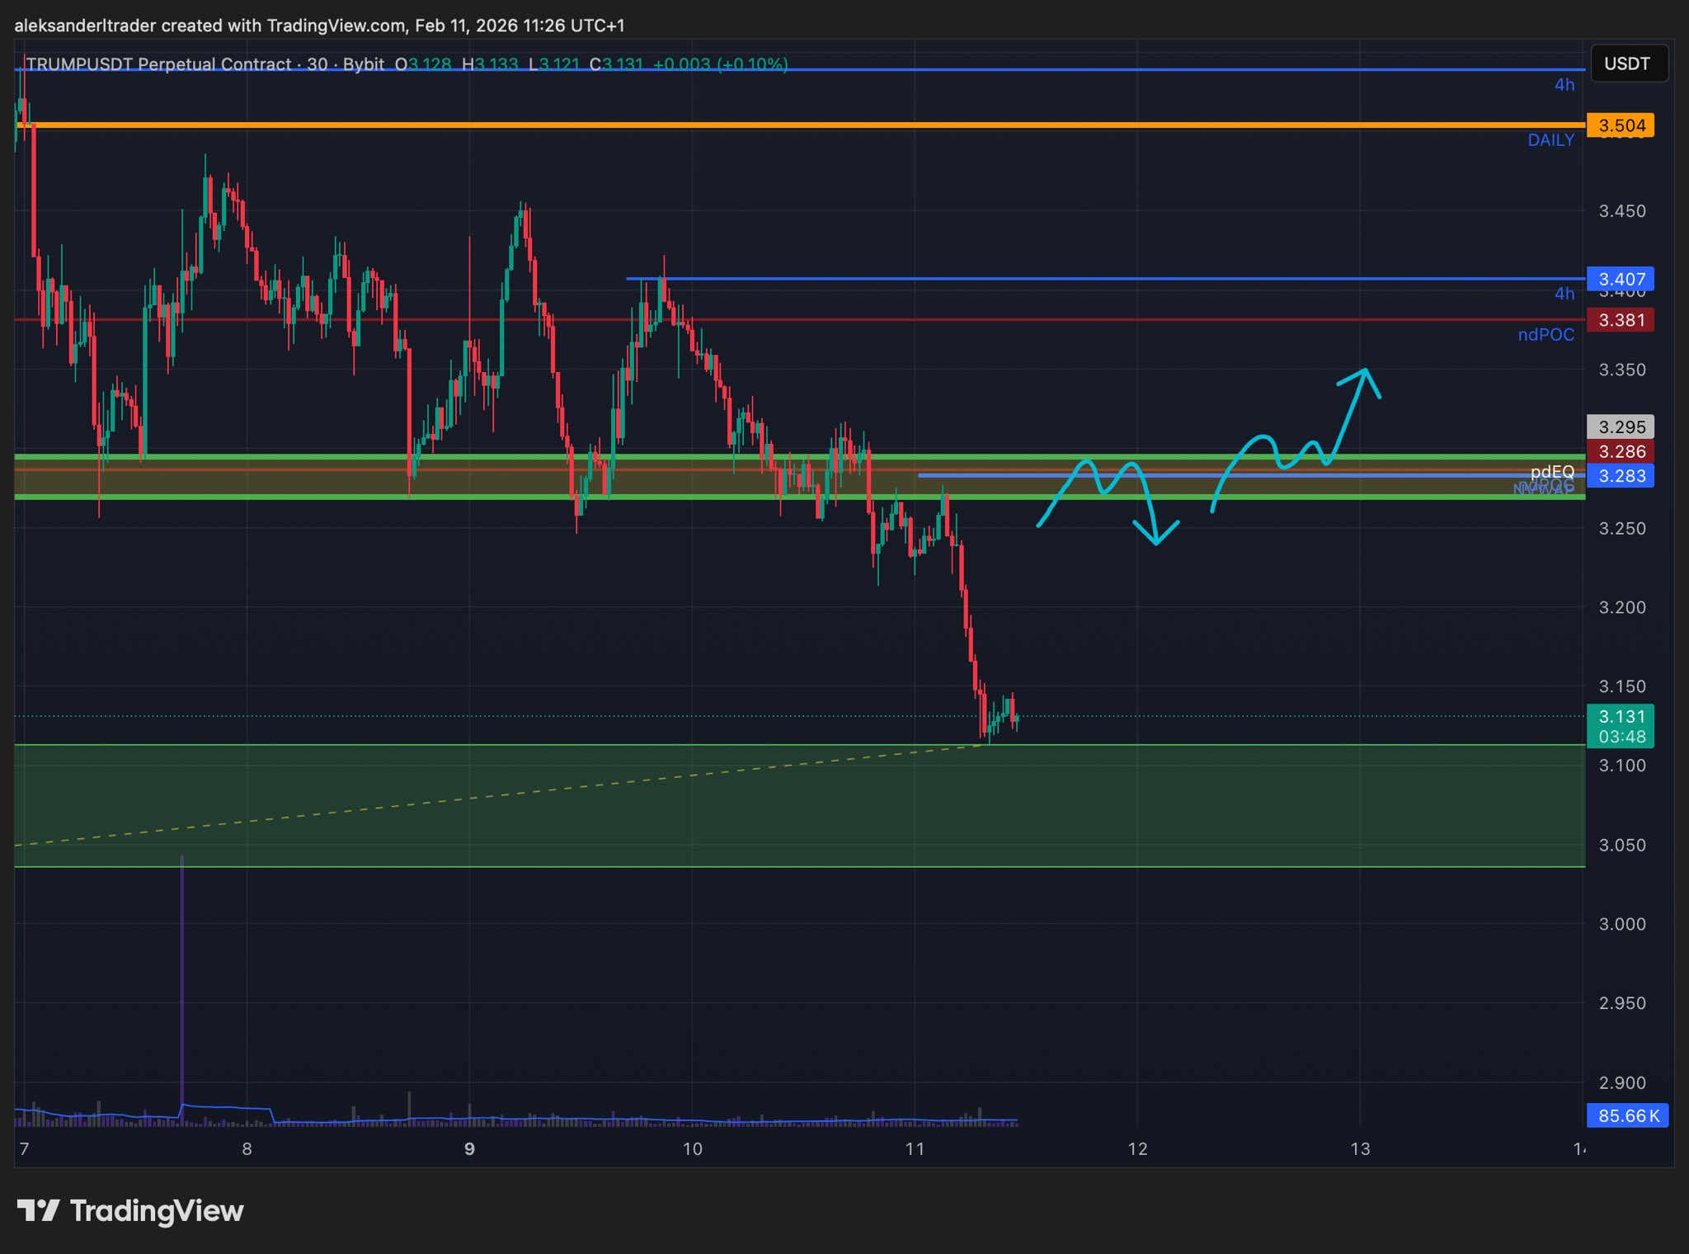Click the 4h label under the 3.407 line
The height and width of the screenshot is (1254, 1689).
click(x=1564, y=294)
